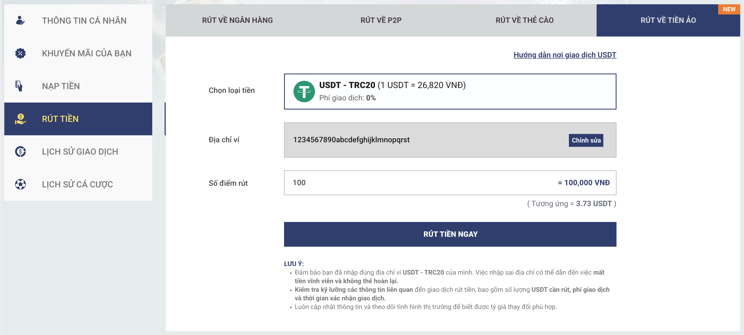Click the deposit hand-with-card icon
This screenshot has width=744, height=335.
[x=19, y=86]
